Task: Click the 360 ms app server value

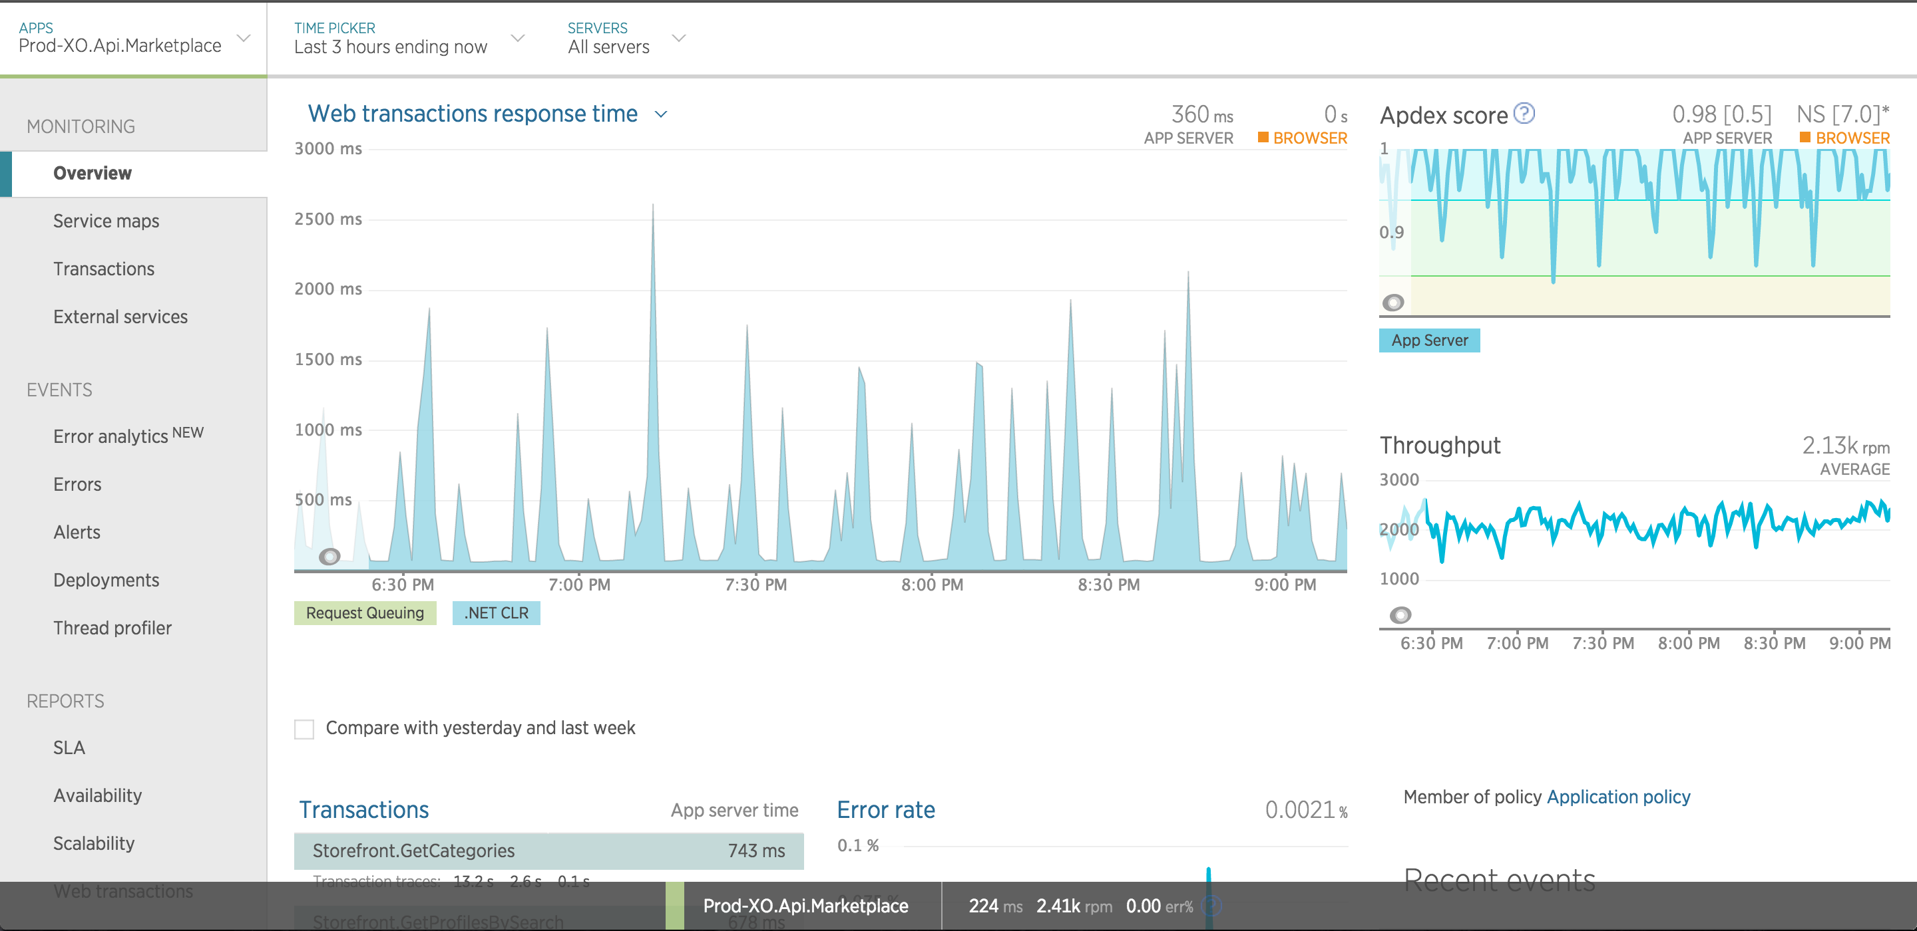Action: coord(1202,114)
